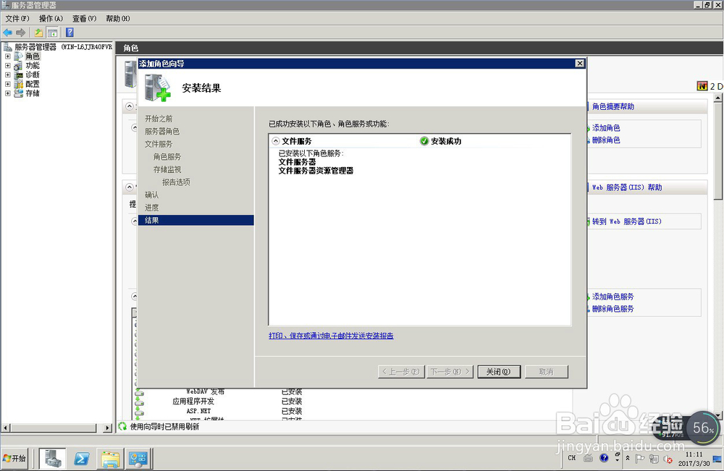Click the muted volume icon in system tray
This screenshot has width=724, height=471.
667,458
